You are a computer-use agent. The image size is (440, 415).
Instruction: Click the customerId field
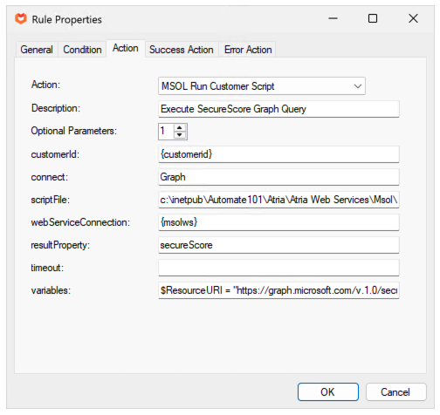pyautogui.click(x=278, y=154)
